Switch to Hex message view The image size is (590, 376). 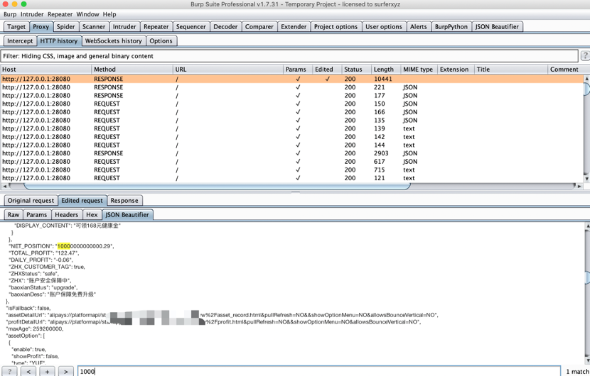pyautogui.click(x=92, y=215)
